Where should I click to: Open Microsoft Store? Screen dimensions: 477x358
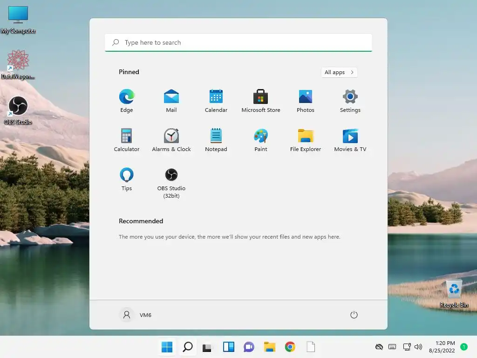click(x=261, y=101)
